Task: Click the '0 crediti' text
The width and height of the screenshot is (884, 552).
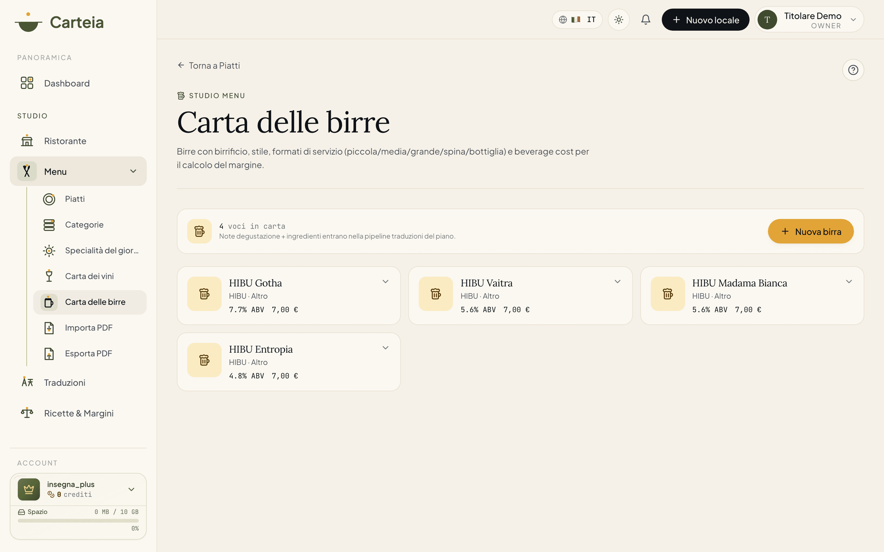Action: point(75,494)
